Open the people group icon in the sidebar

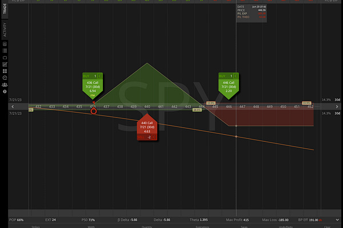[5, 85]
